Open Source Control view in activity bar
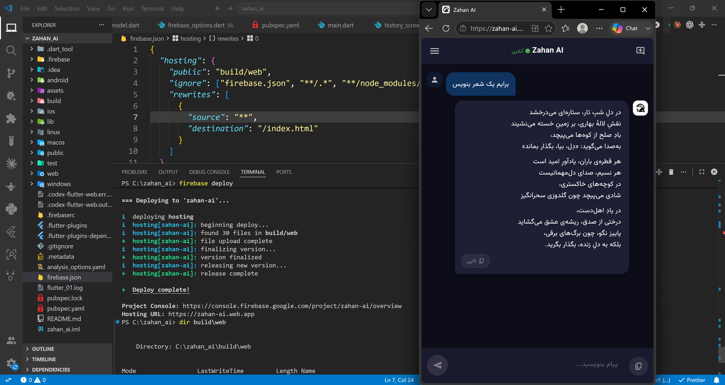The width and height of the screenshot is (725, 385). (11, 73)
